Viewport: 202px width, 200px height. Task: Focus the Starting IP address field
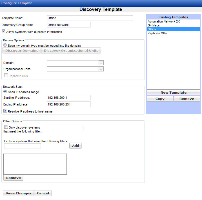(x=68, y=98)
